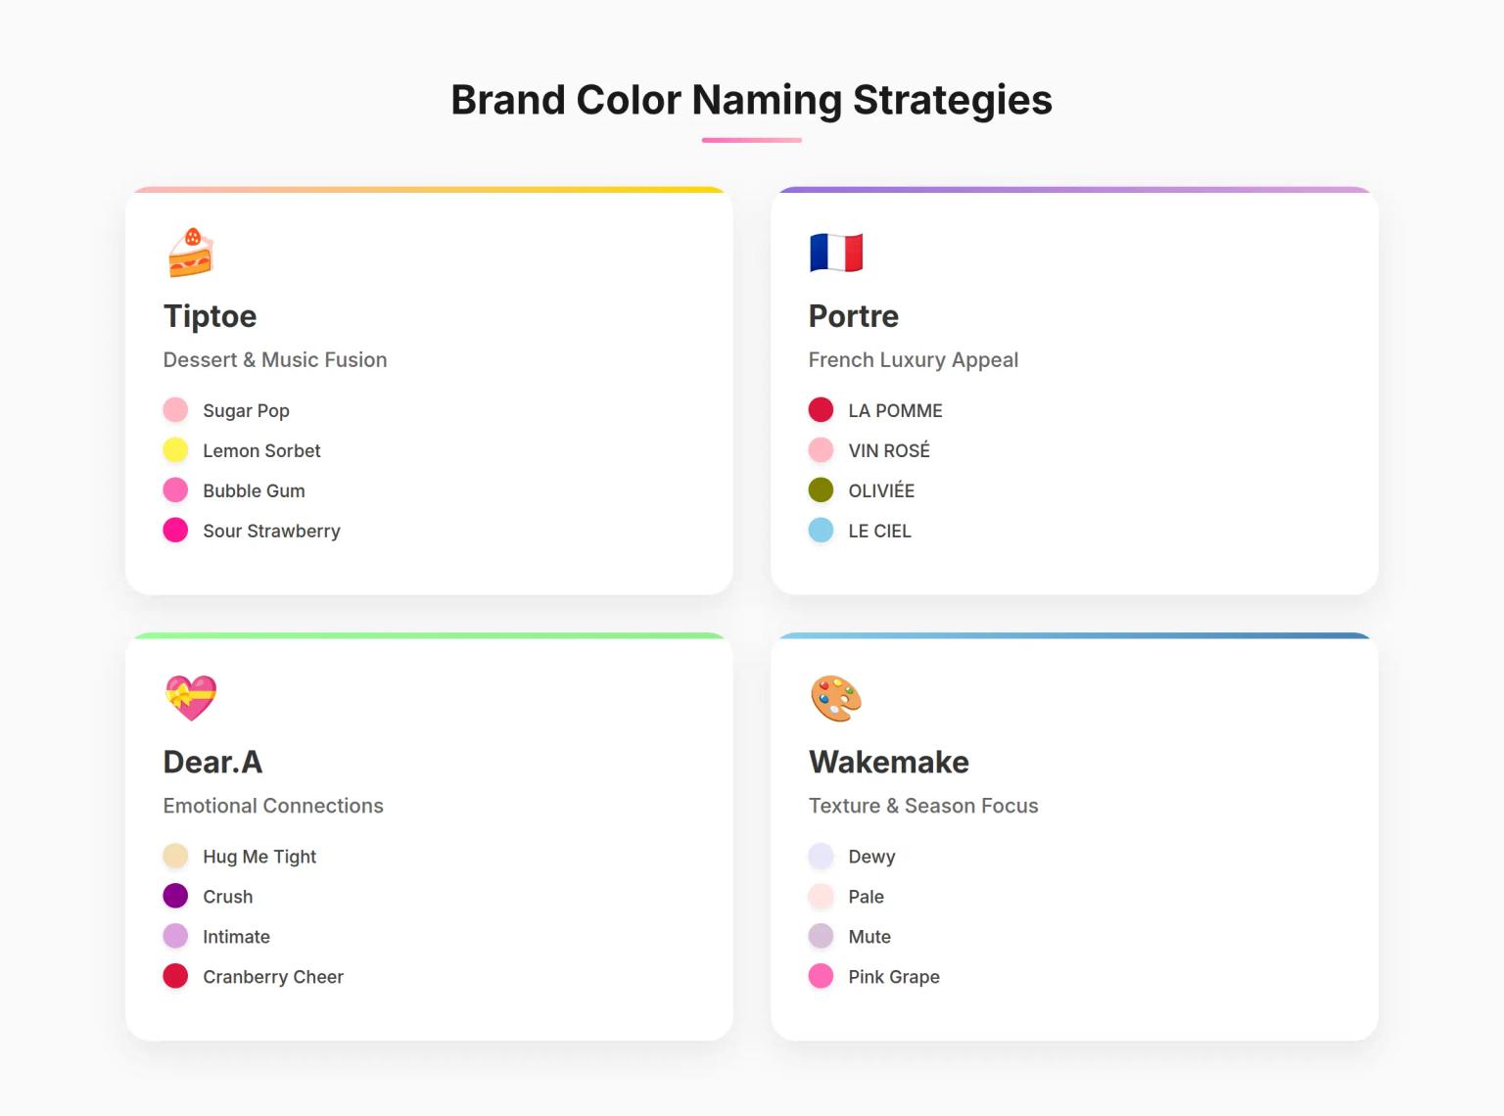The height and width of the screenshot is (1116, 1504).
Task: Select the Hug Me Tight beige swatch
Action: click(x=175, y=856)
